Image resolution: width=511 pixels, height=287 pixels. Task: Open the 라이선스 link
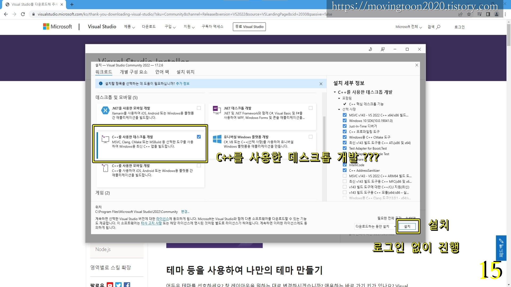162,219
